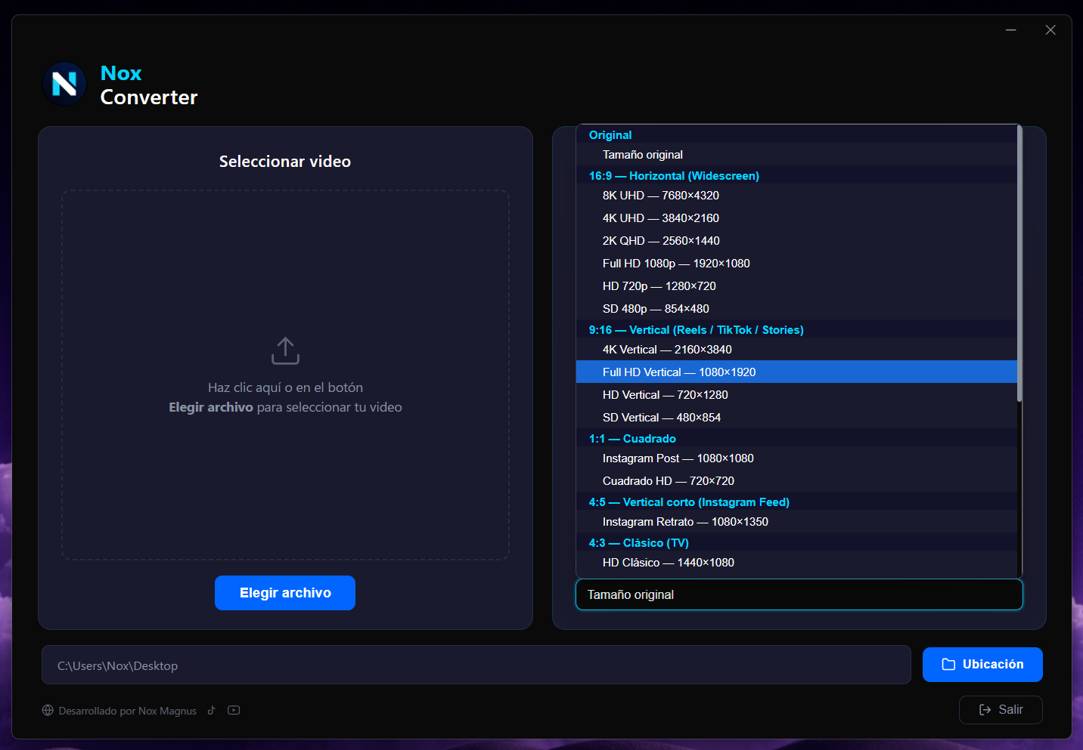Image resolution: width=1083 pixels, height=750 pixels.
Task: Click the folder icon on the Ubicación button
Action: click(x=950, y=664)
